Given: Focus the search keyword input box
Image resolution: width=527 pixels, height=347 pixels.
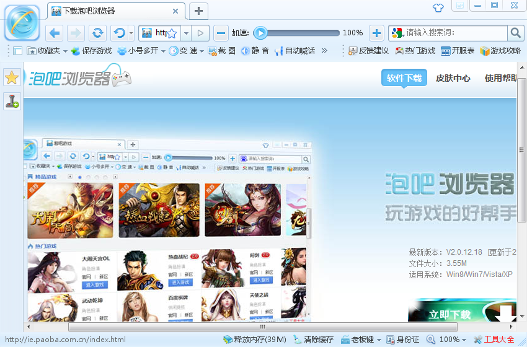Looking at the screenshot, I should (x=456, y=33).
